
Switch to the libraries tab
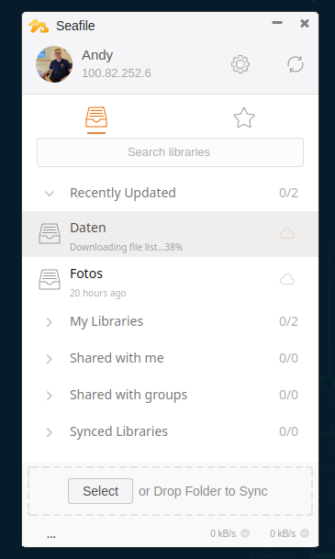96,117
